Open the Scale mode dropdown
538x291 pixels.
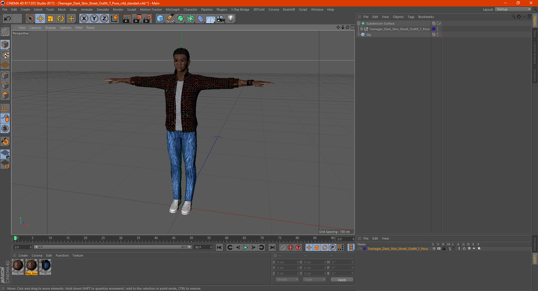click(x=314, y=280)
